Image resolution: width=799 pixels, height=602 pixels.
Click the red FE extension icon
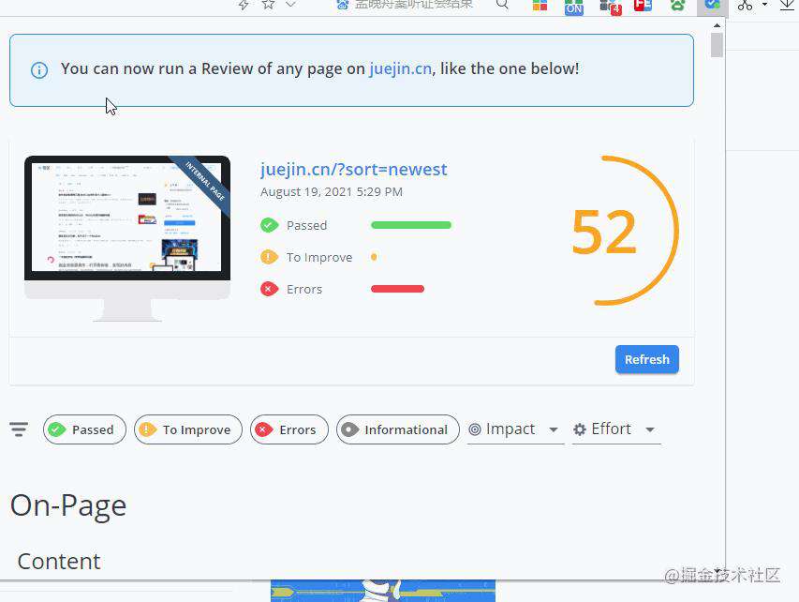tap(644, 5)
